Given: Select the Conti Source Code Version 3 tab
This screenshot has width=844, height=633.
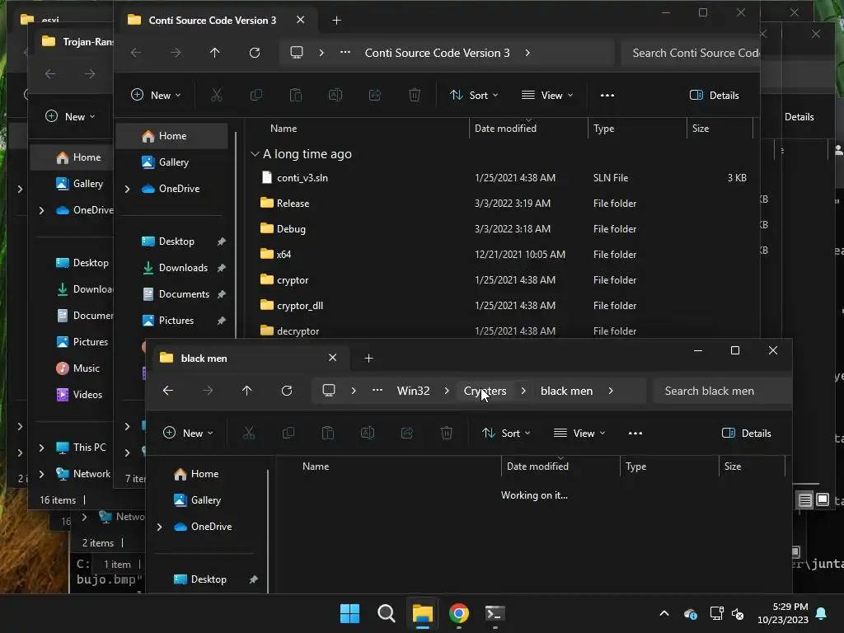Looking at the screenshot, I should pos(212,20).
